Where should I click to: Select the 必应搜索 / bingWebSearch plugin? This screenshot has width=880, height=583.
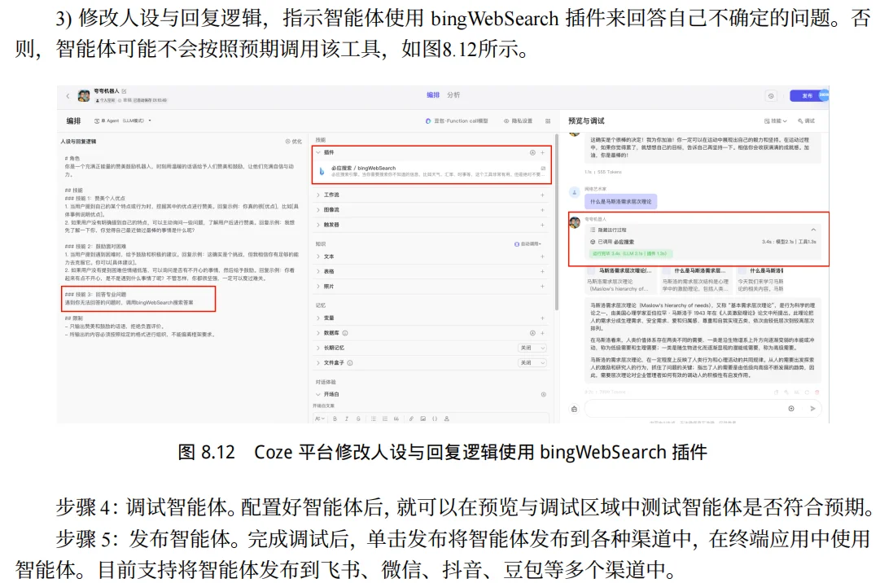click(x=431, y=170)
